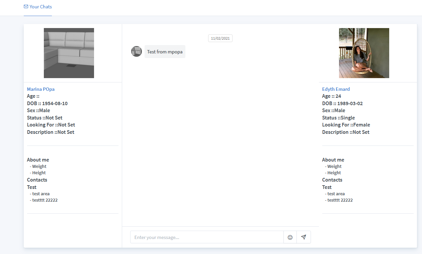The image size is (422, 254).
Task: Click '- test area' in Edyth Emard's panel
Action: 335,194
